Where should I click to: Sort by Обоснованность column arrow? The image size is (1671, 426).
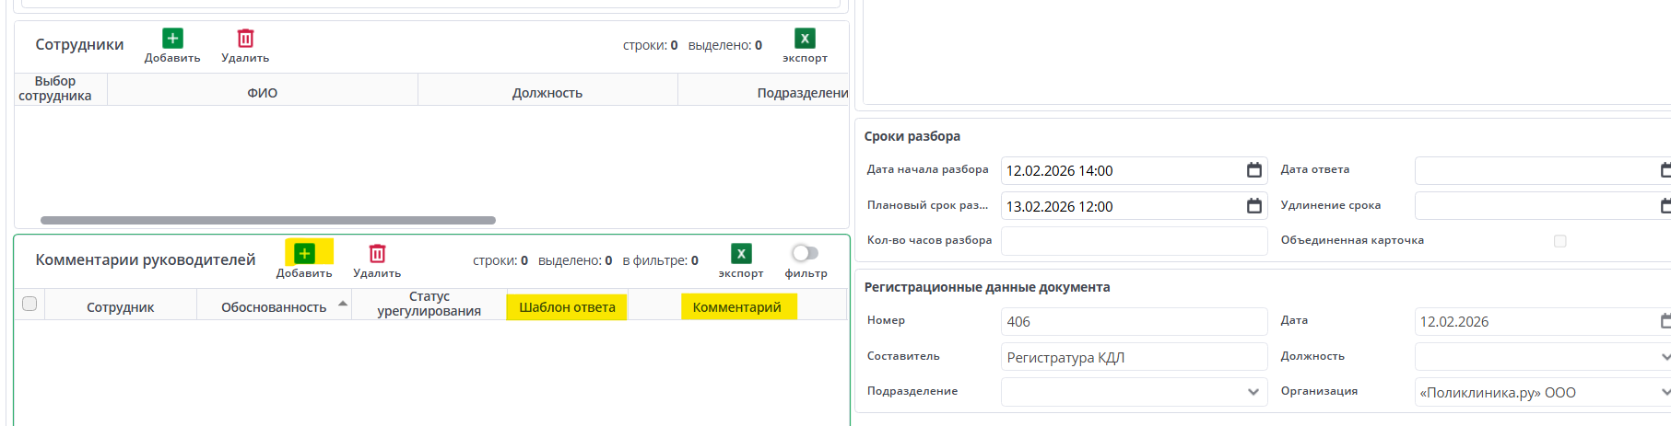point(343,303)
